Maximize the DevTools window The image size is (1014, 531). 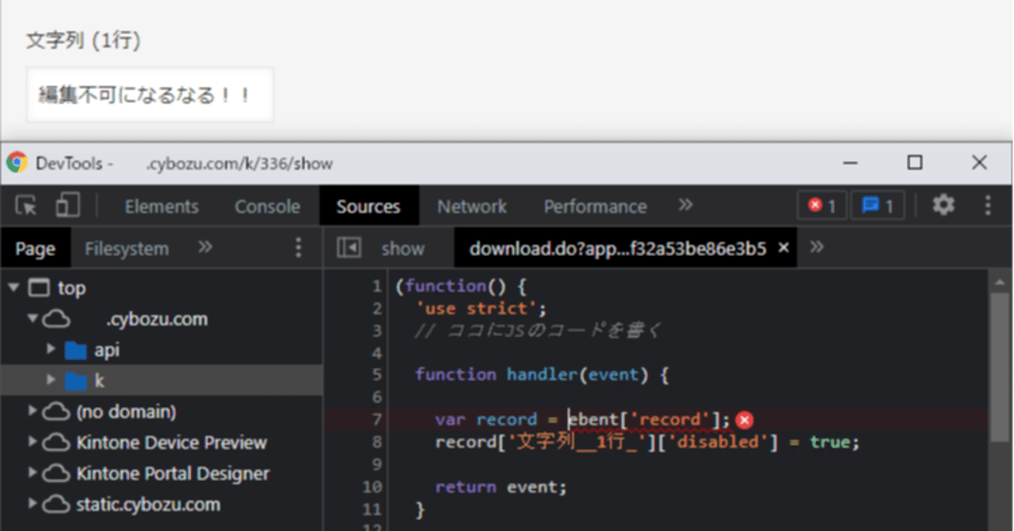pyautogui.click(x=915, y=162)
